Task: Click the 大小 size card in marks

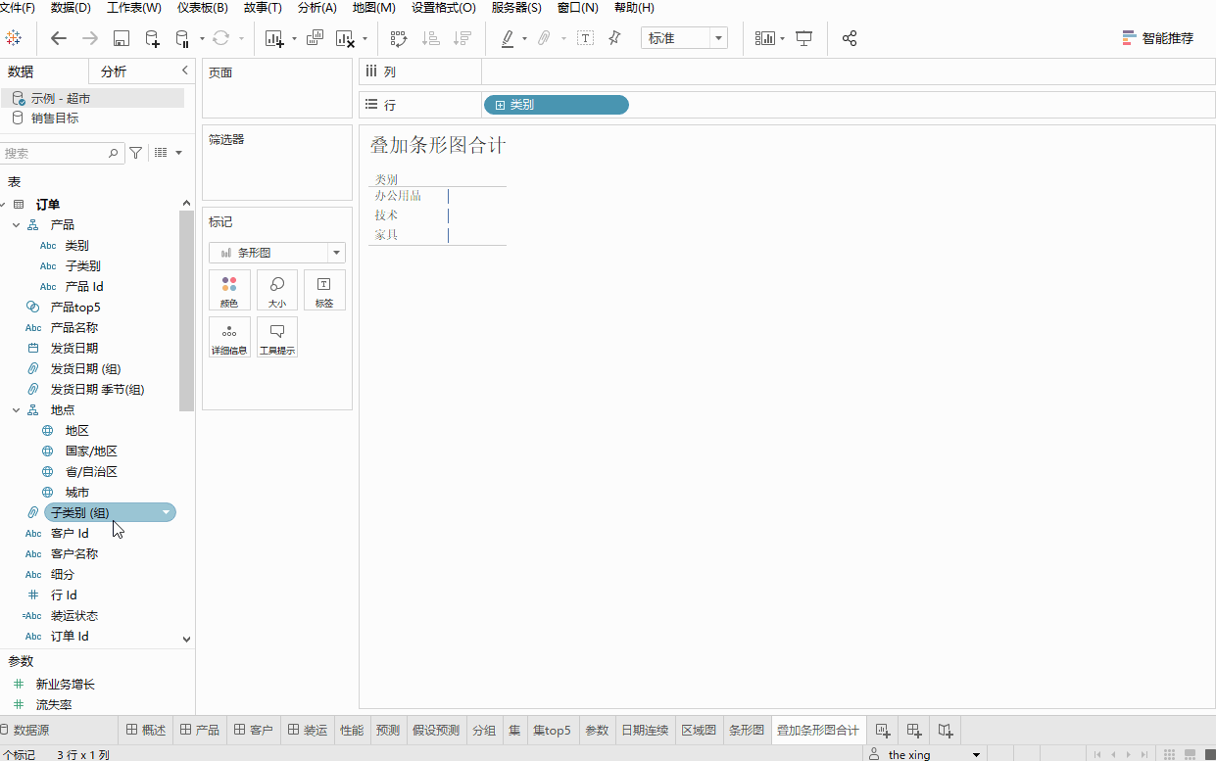Action: click(277, 290)
